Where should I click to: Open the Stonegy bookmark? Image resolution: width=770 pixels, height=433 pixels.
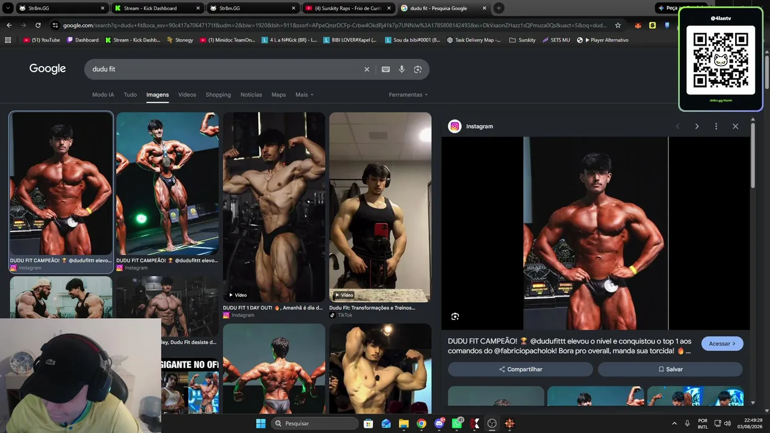pyautogui.click(x=180, y=40)
